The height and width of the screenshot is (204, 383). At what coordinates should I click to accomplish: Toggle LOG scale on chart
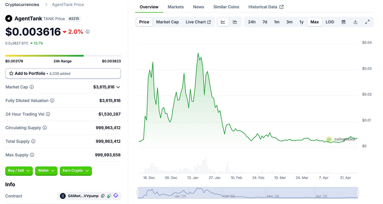click(x=330, y=22)
